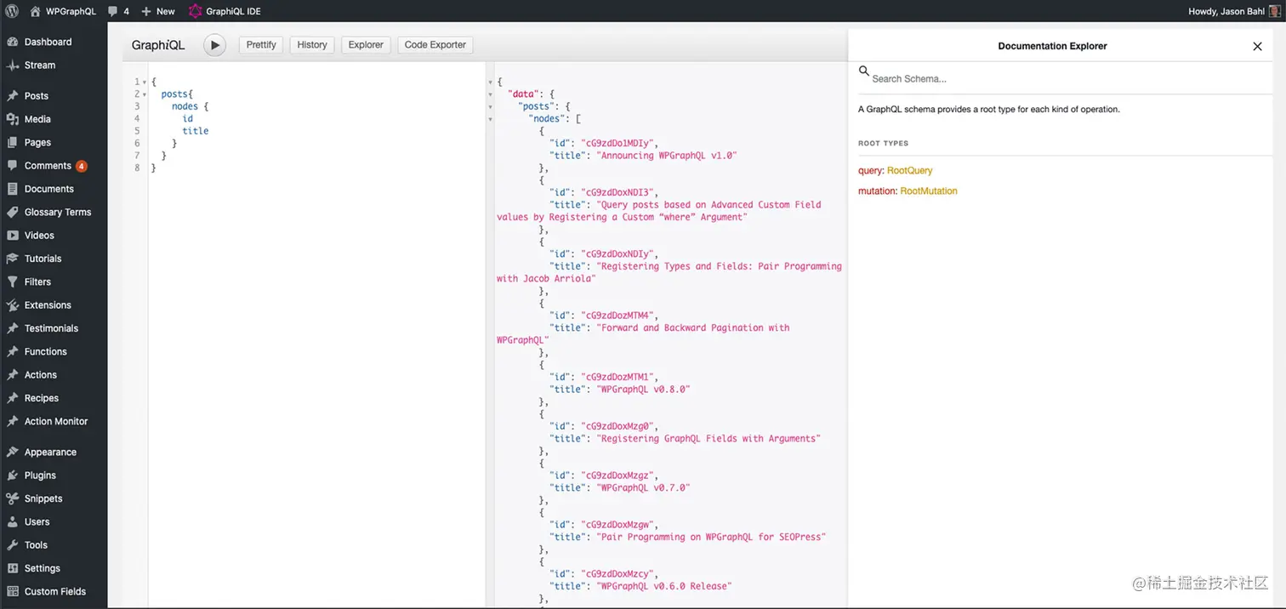Select "Announcing WPGraphQL v1.0" result text

click(668, 156)
